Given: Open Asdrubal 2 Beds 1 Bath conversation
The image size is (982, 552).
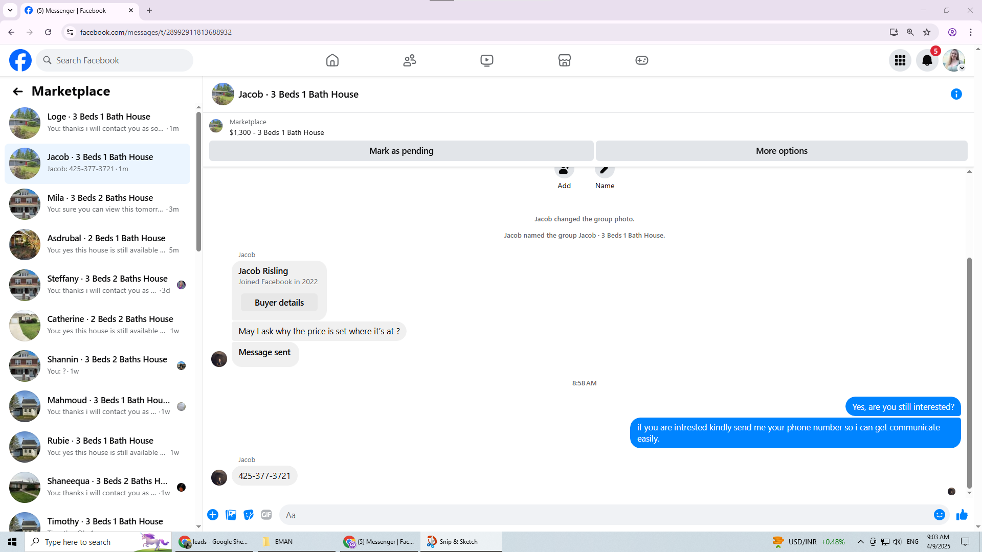Looking at the screenshot, I should [97, 244].
